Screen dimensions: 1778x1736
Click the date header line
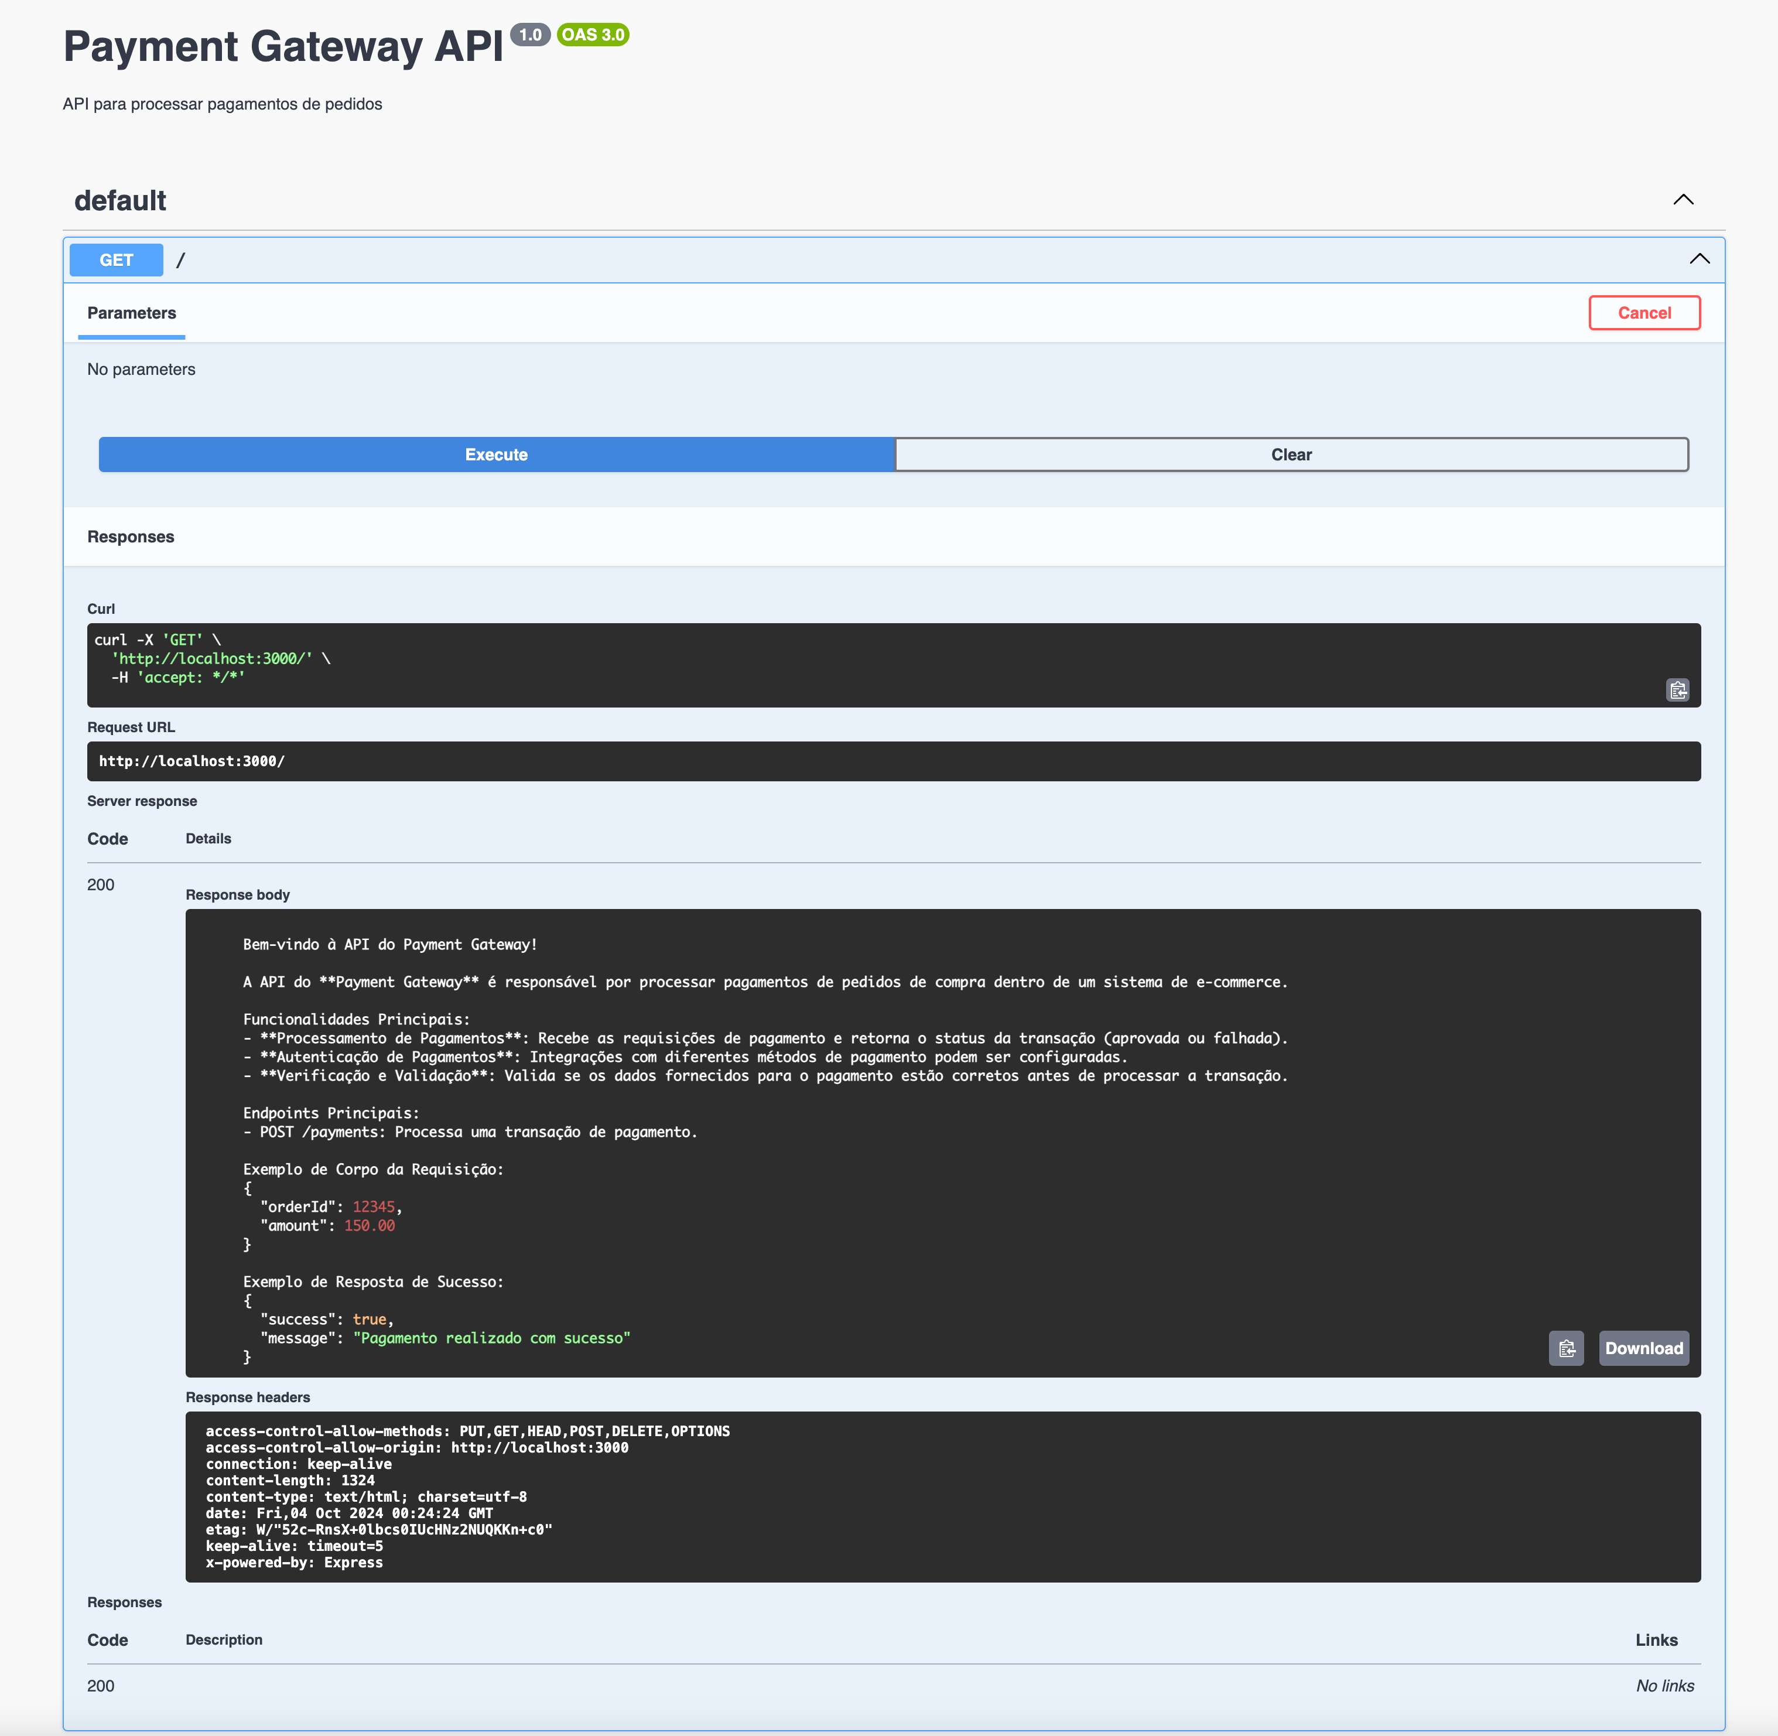349,1513
